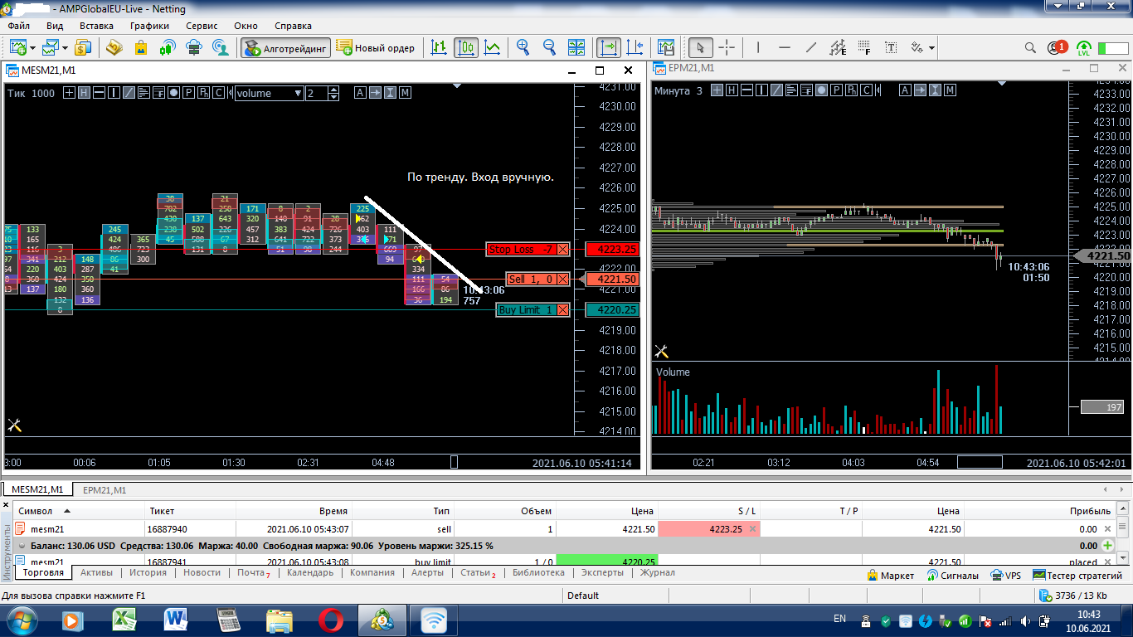
Task: Switch chart to line chart mode
Action: pos(493,47)
